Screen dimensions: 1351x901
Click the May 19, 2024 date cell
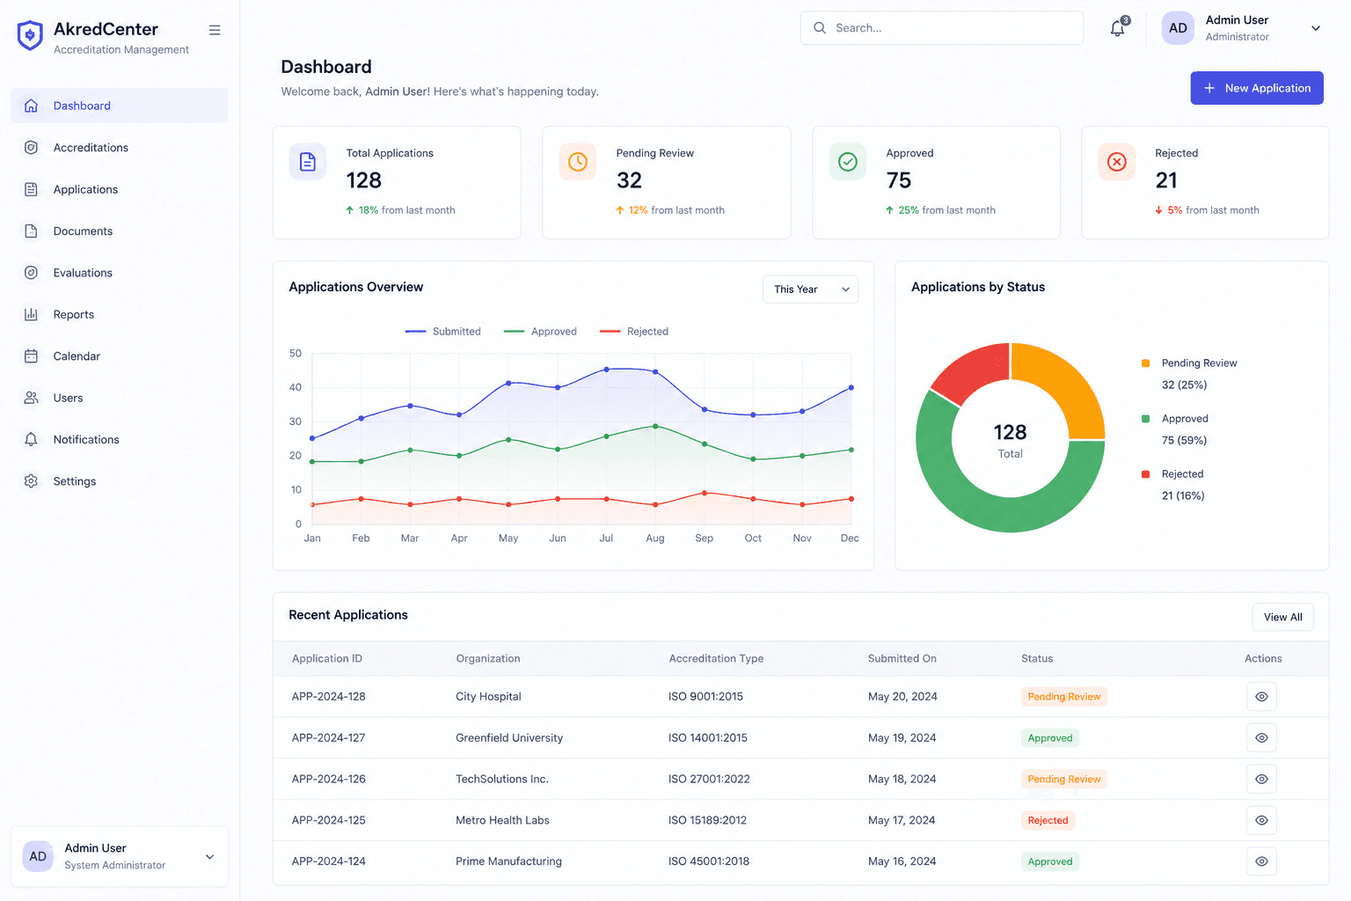pyautogui.click(x=902, y=738)
